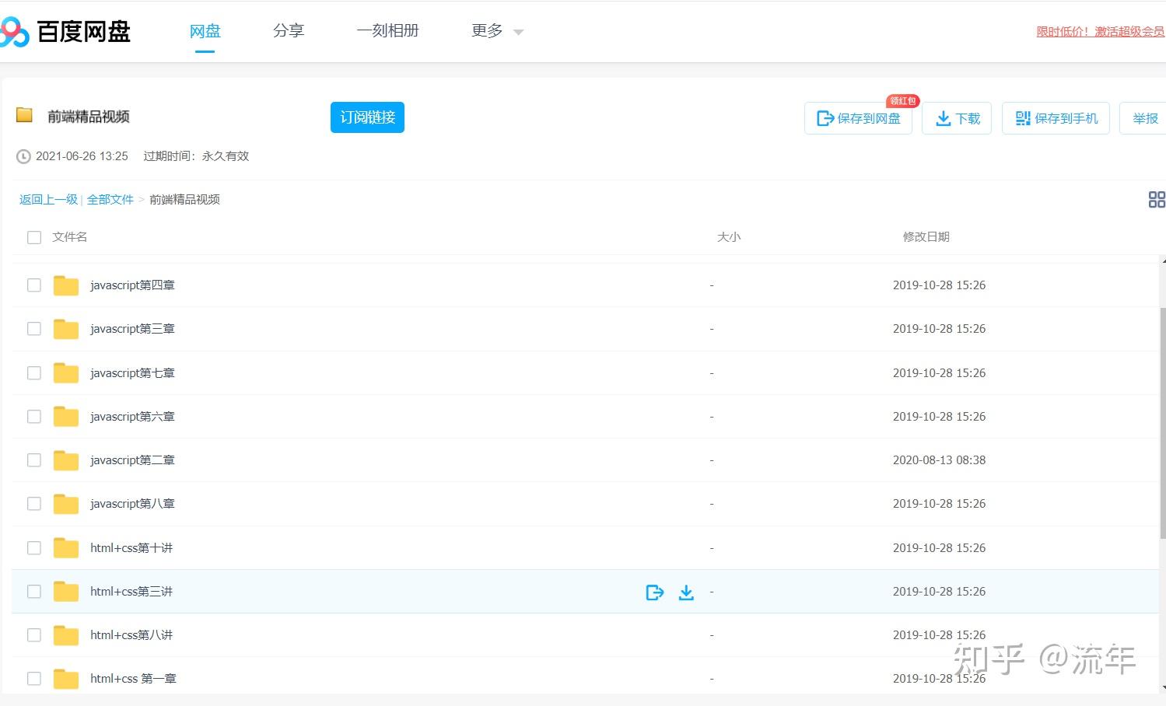The height and width of the screenshot is (706, 1166).
Task: Open the html+css第十讲 folder icon
Action: click(66, 548)
